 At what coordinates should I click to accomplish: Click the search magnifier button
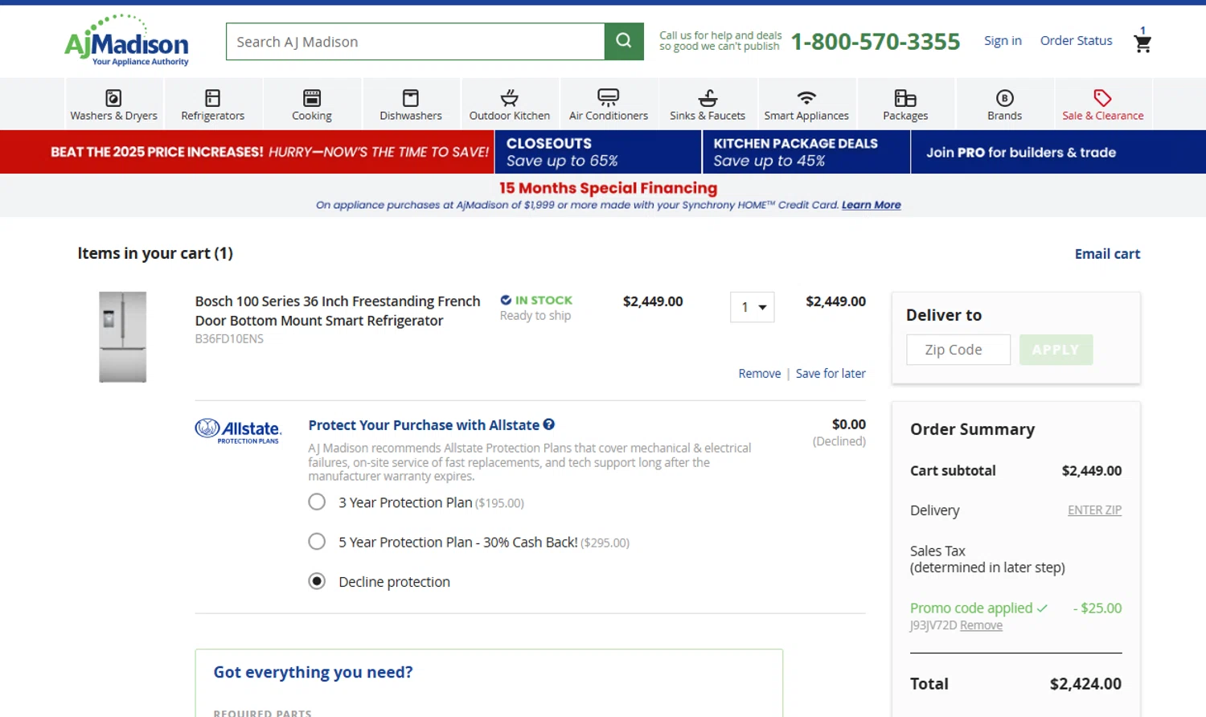[x=624, y=41]
